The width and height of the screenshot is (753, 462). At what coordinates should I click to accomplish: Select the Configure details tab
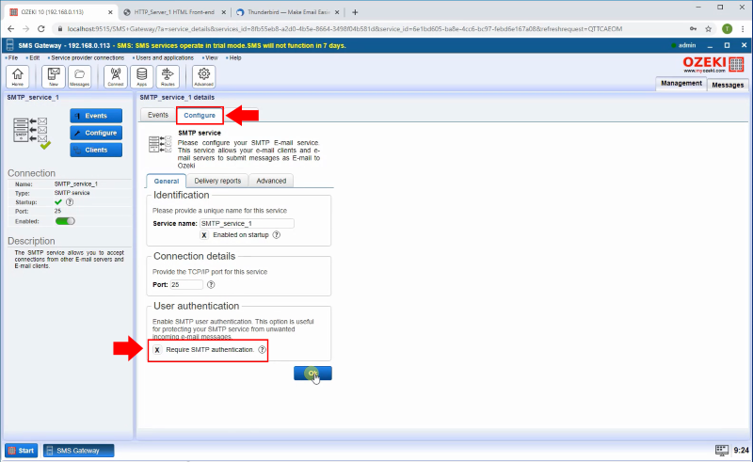click(200, 115)
